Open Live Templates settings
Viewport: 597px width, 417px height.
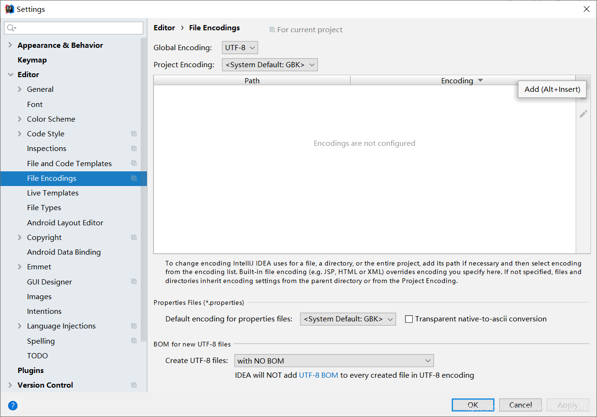click(53, 193)
